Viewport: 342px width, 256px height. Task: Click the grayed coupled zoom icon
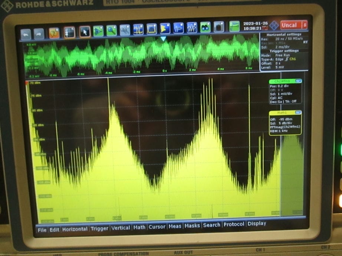125,30
